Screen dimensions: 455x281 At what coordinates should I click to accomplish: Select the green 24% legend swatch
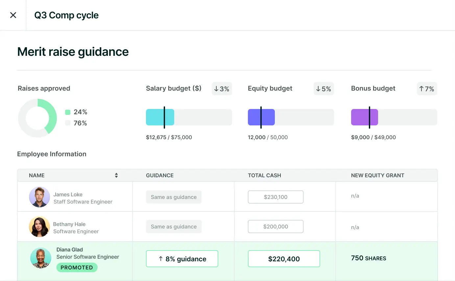68,112
